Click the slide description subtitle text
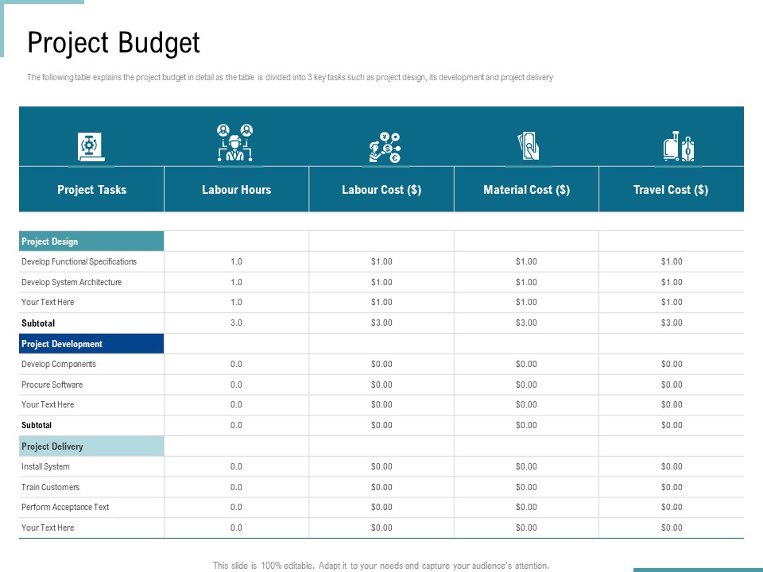 290,77
